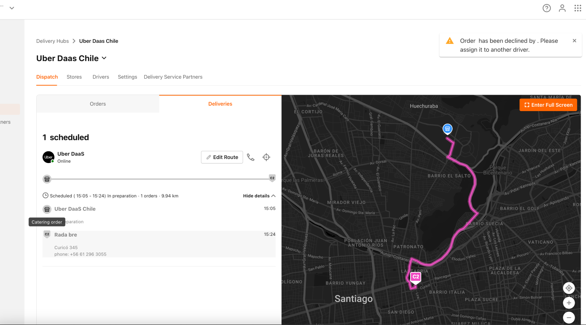Click the C2 marker at route timeline end

(x=272, y=178)
